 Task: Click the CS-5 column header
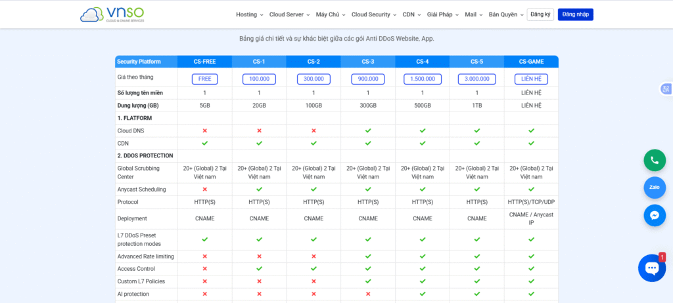point(476,62)
